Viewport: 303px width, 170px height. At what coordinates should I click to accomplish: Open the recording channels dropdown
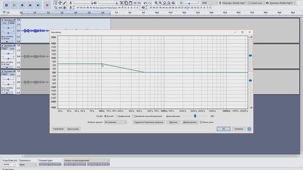pos(257,3)
